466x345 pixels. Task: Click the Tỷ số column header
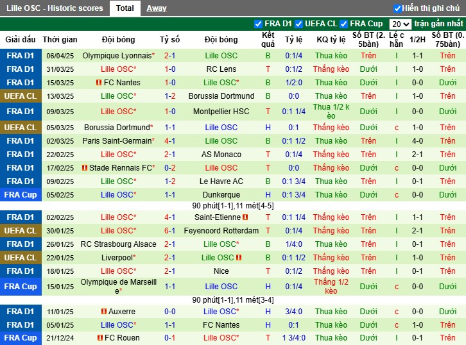coord(169,40)
